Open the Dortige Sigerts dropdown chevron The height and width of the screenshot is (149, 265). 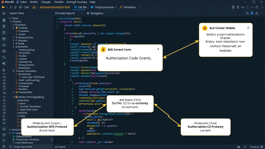coord(82,13)
